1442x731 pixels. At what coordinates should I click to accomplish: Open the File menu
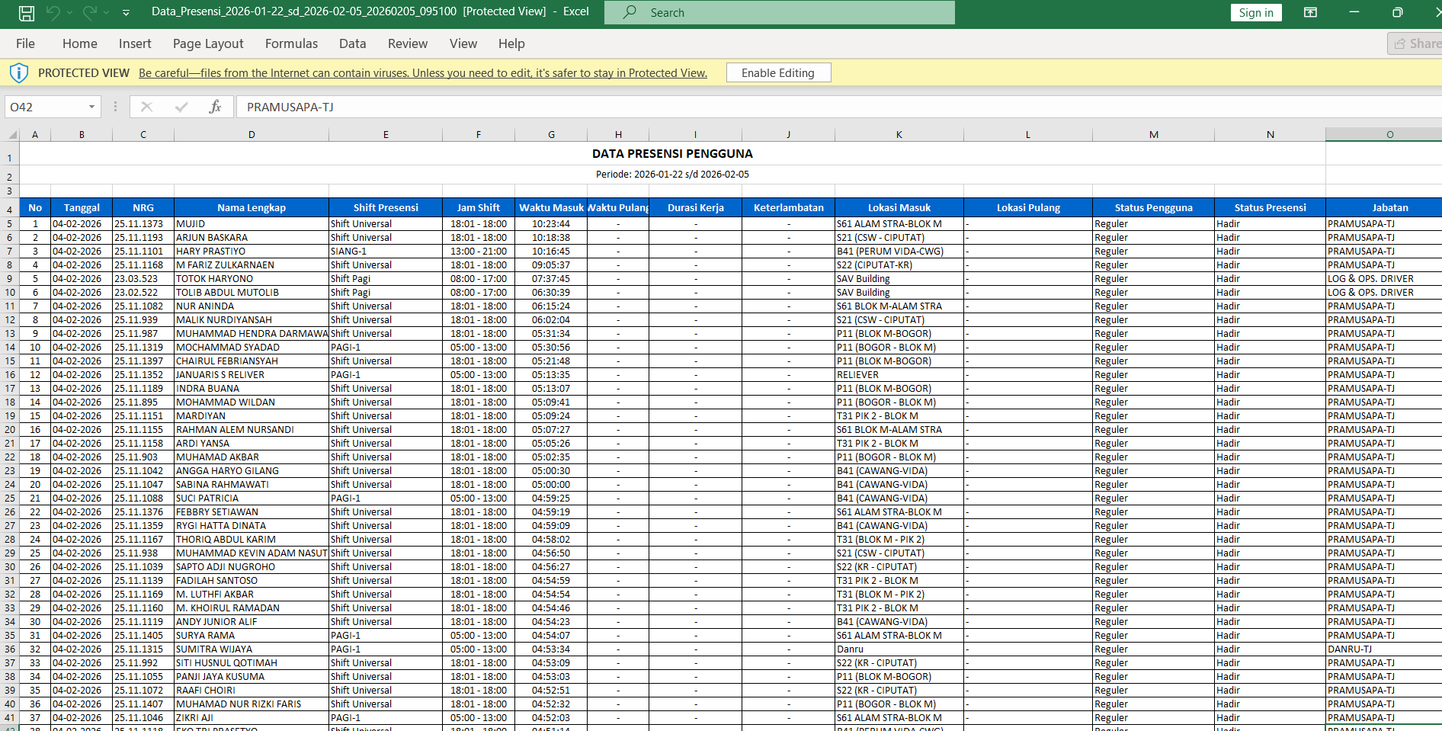coord(25,43)
